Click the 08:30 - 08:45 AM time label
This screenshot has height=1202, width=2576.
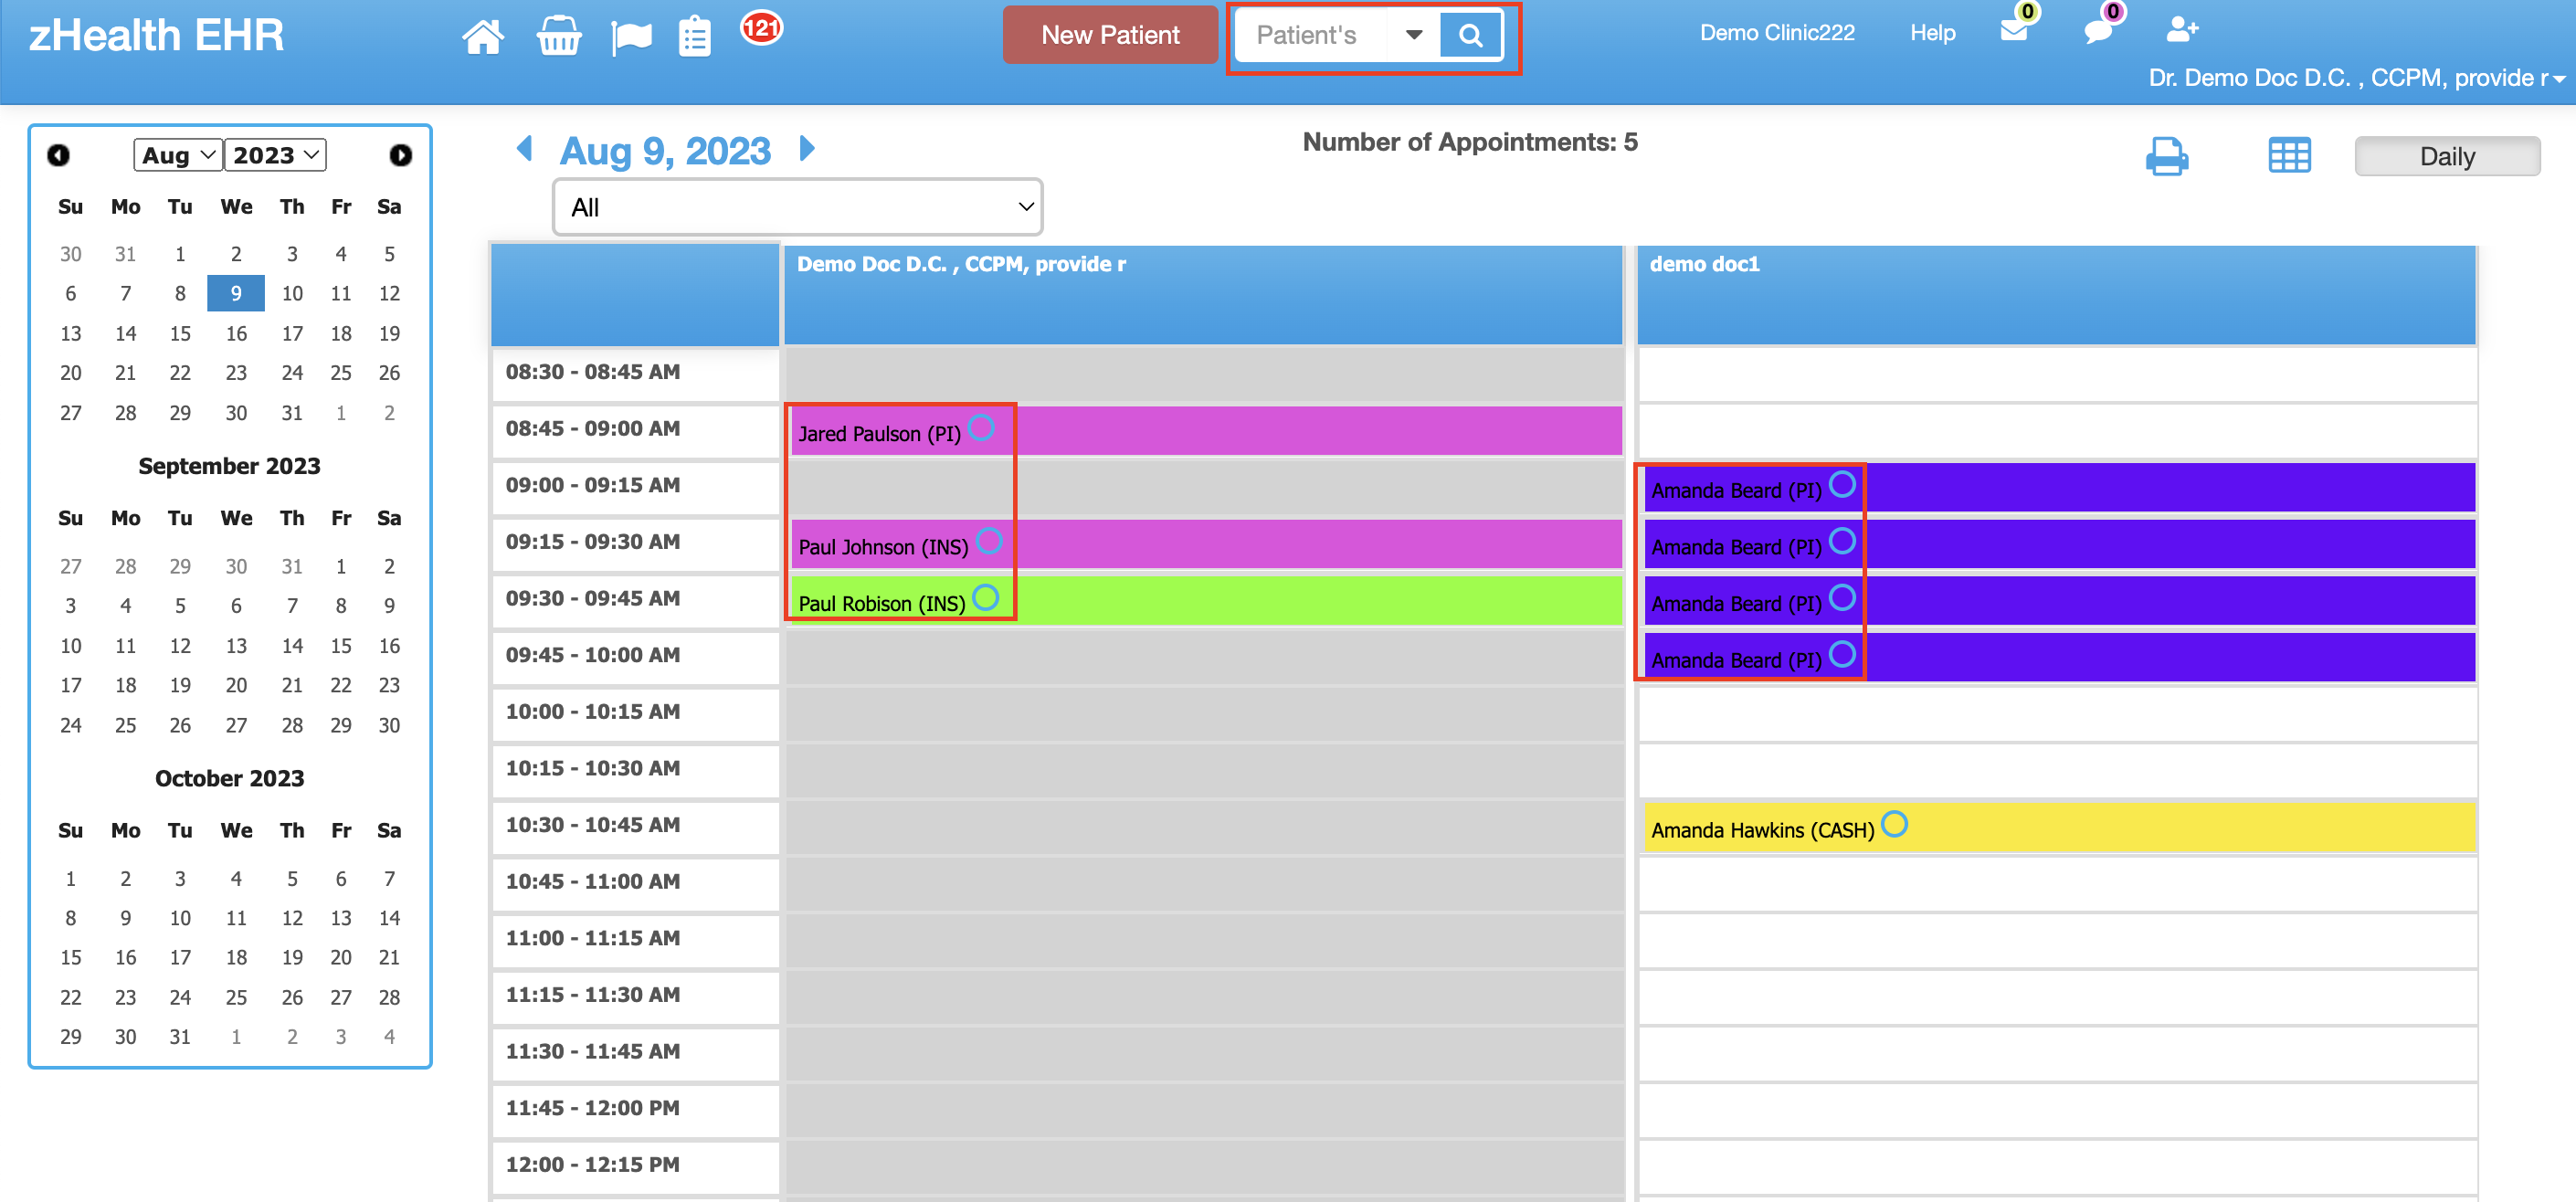coord(593,372)
